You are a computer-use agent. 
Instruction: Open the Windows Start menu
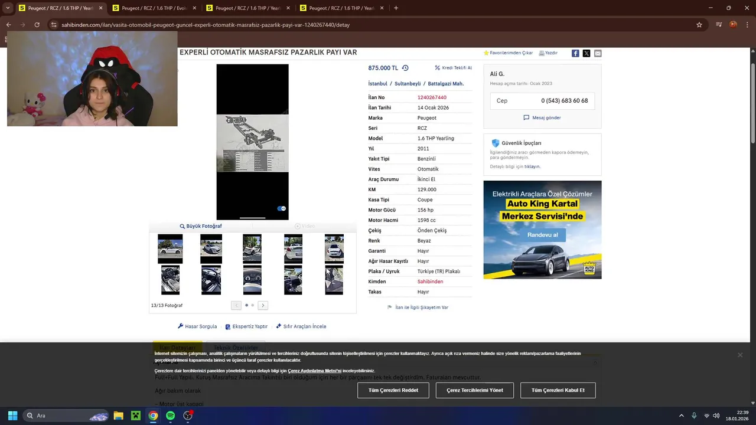(12, 416)
